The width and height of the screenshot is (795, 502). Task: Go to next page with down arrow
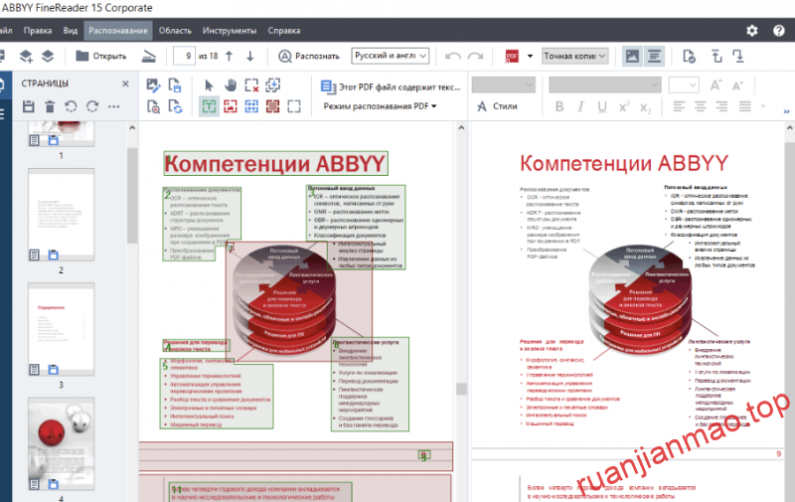250,57
